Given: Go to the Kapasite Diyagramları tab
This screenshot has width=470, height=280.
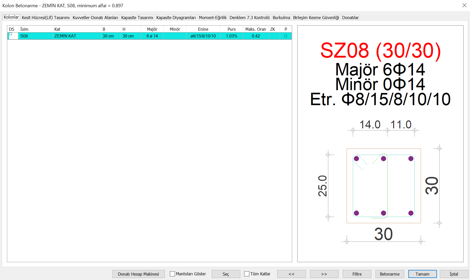Looking at the screenshot, I should tap(176, 18).
